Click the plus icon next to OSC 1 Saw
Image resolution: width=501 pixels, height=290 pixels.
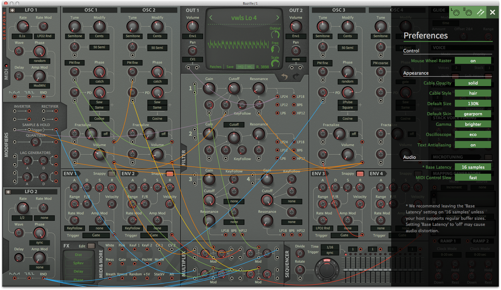point(112,105)
